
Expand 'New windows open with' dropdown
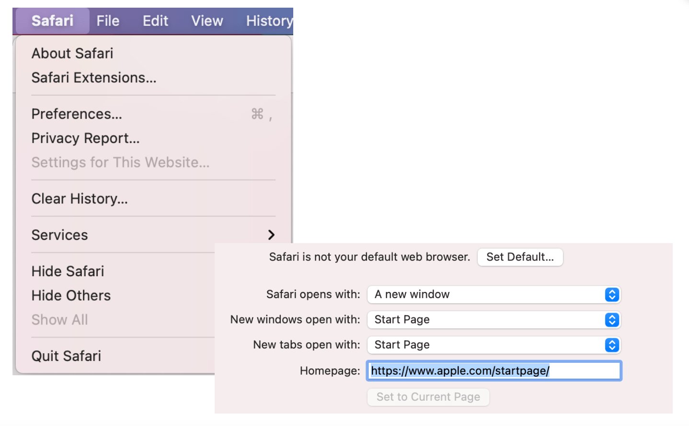tap(494, 320)
